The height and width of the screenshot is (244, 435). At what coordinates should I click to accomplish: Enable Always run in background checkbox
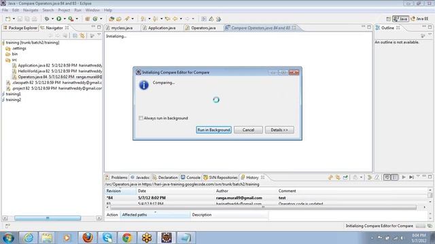(141, 118)
